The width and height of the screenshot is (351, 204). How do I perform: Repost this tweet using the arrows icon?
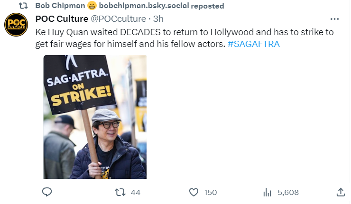[x=121, y=192]
